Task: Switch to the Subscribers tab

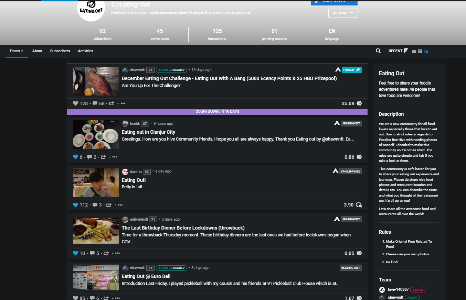Action: tap(60, 51)
